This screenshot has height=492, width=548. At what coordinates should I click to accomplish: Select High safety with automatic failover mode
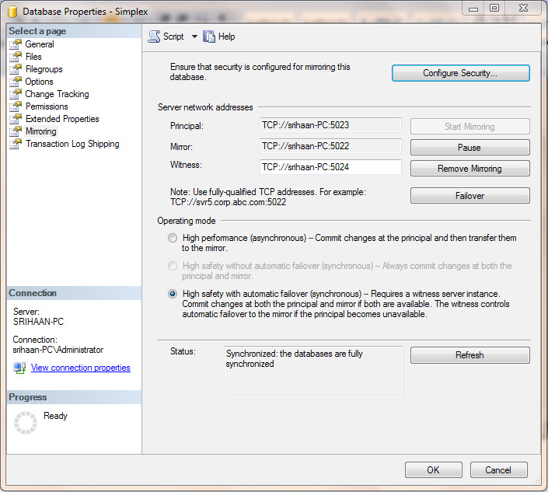pos(173,294)
